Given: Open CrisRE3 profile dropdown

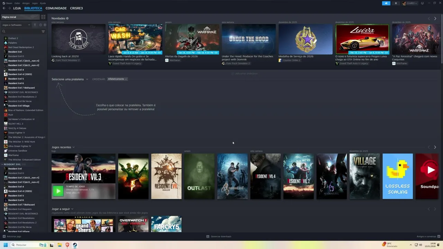Looking at the screenshot, I should point(409,3).
